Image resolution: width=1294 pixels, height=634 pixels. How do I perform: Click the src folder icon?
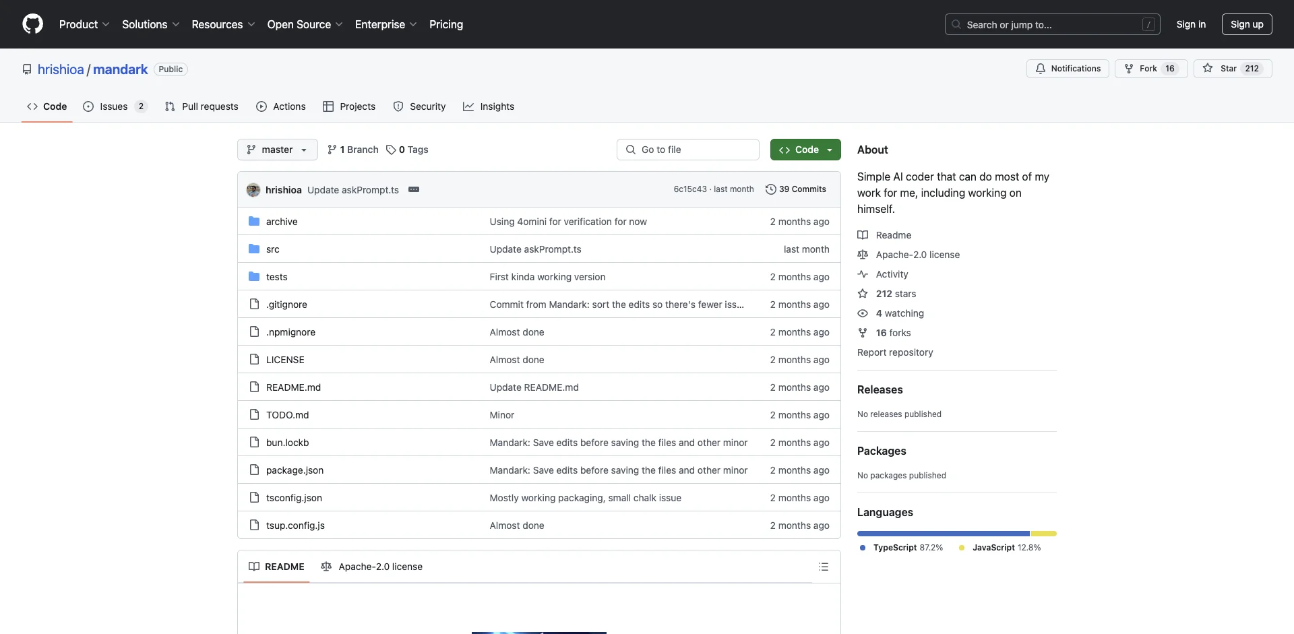pyautogui.click(x=254, y=249)
